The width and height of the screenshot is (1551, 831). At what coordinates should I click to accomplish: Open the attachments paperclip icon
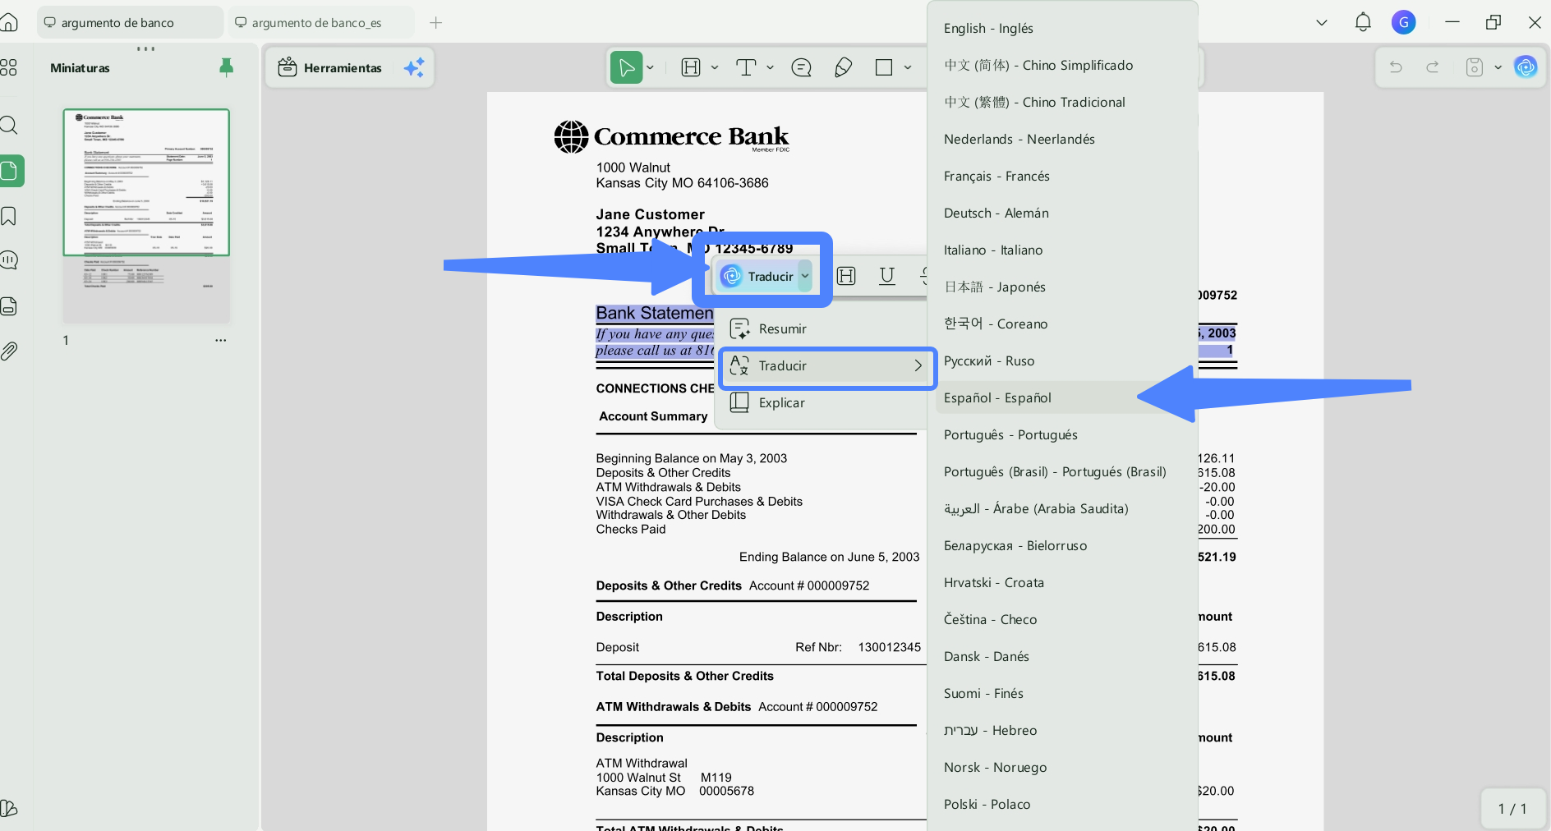[8, 351]
